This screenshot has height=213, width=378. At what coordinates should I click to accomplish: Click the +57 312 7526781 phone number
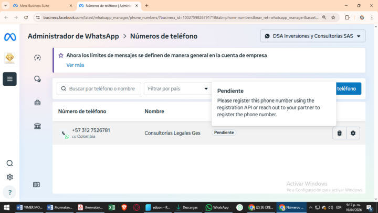(91, 130)
